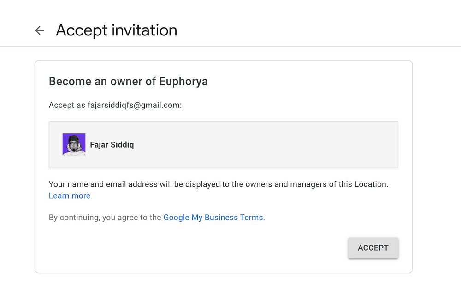Open Google My Business Terms link
Screen dimensions: 461x301
pyautogui.click(x=213, y=218)
